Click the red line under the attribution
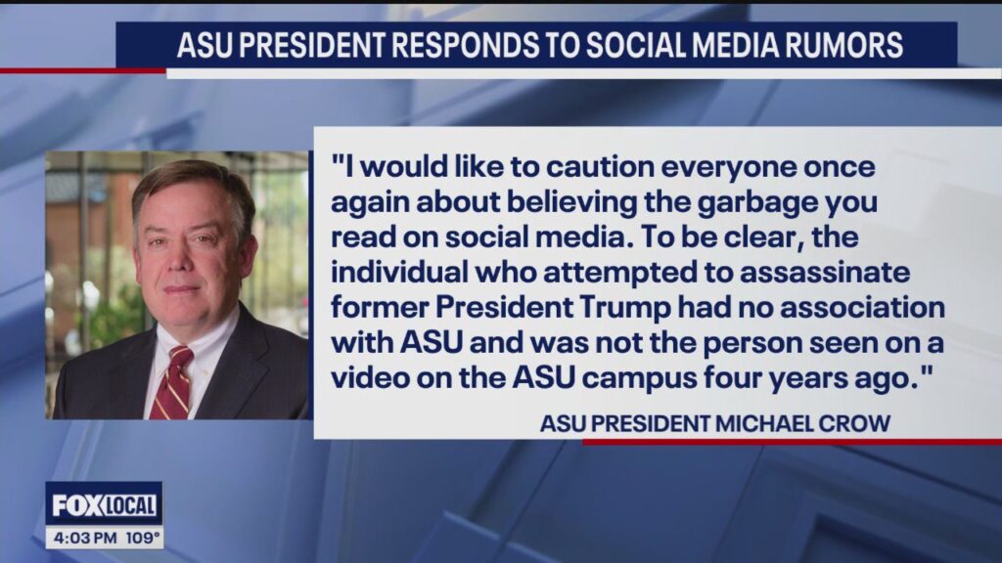1002x563 pixels. [791, 442]
